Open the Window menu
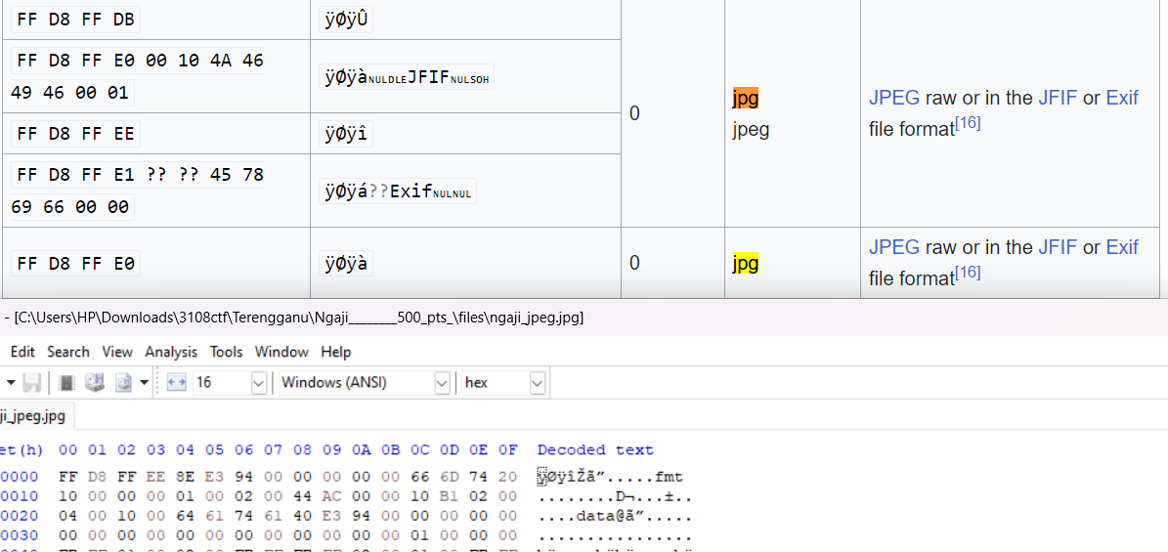Screen dimensions: 1168x552 click(281, 352)
